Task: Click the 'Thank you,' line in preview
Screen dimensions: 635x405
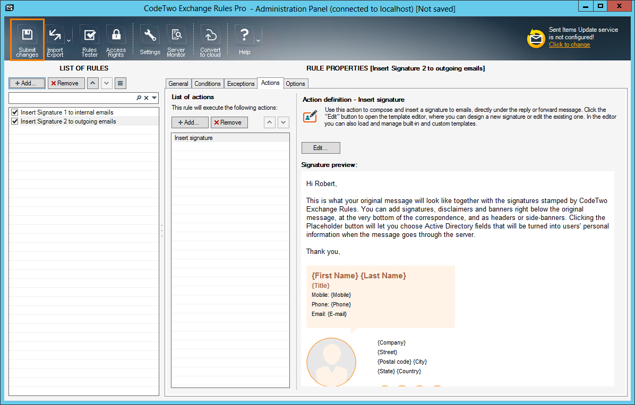Action: coord(323,252)
